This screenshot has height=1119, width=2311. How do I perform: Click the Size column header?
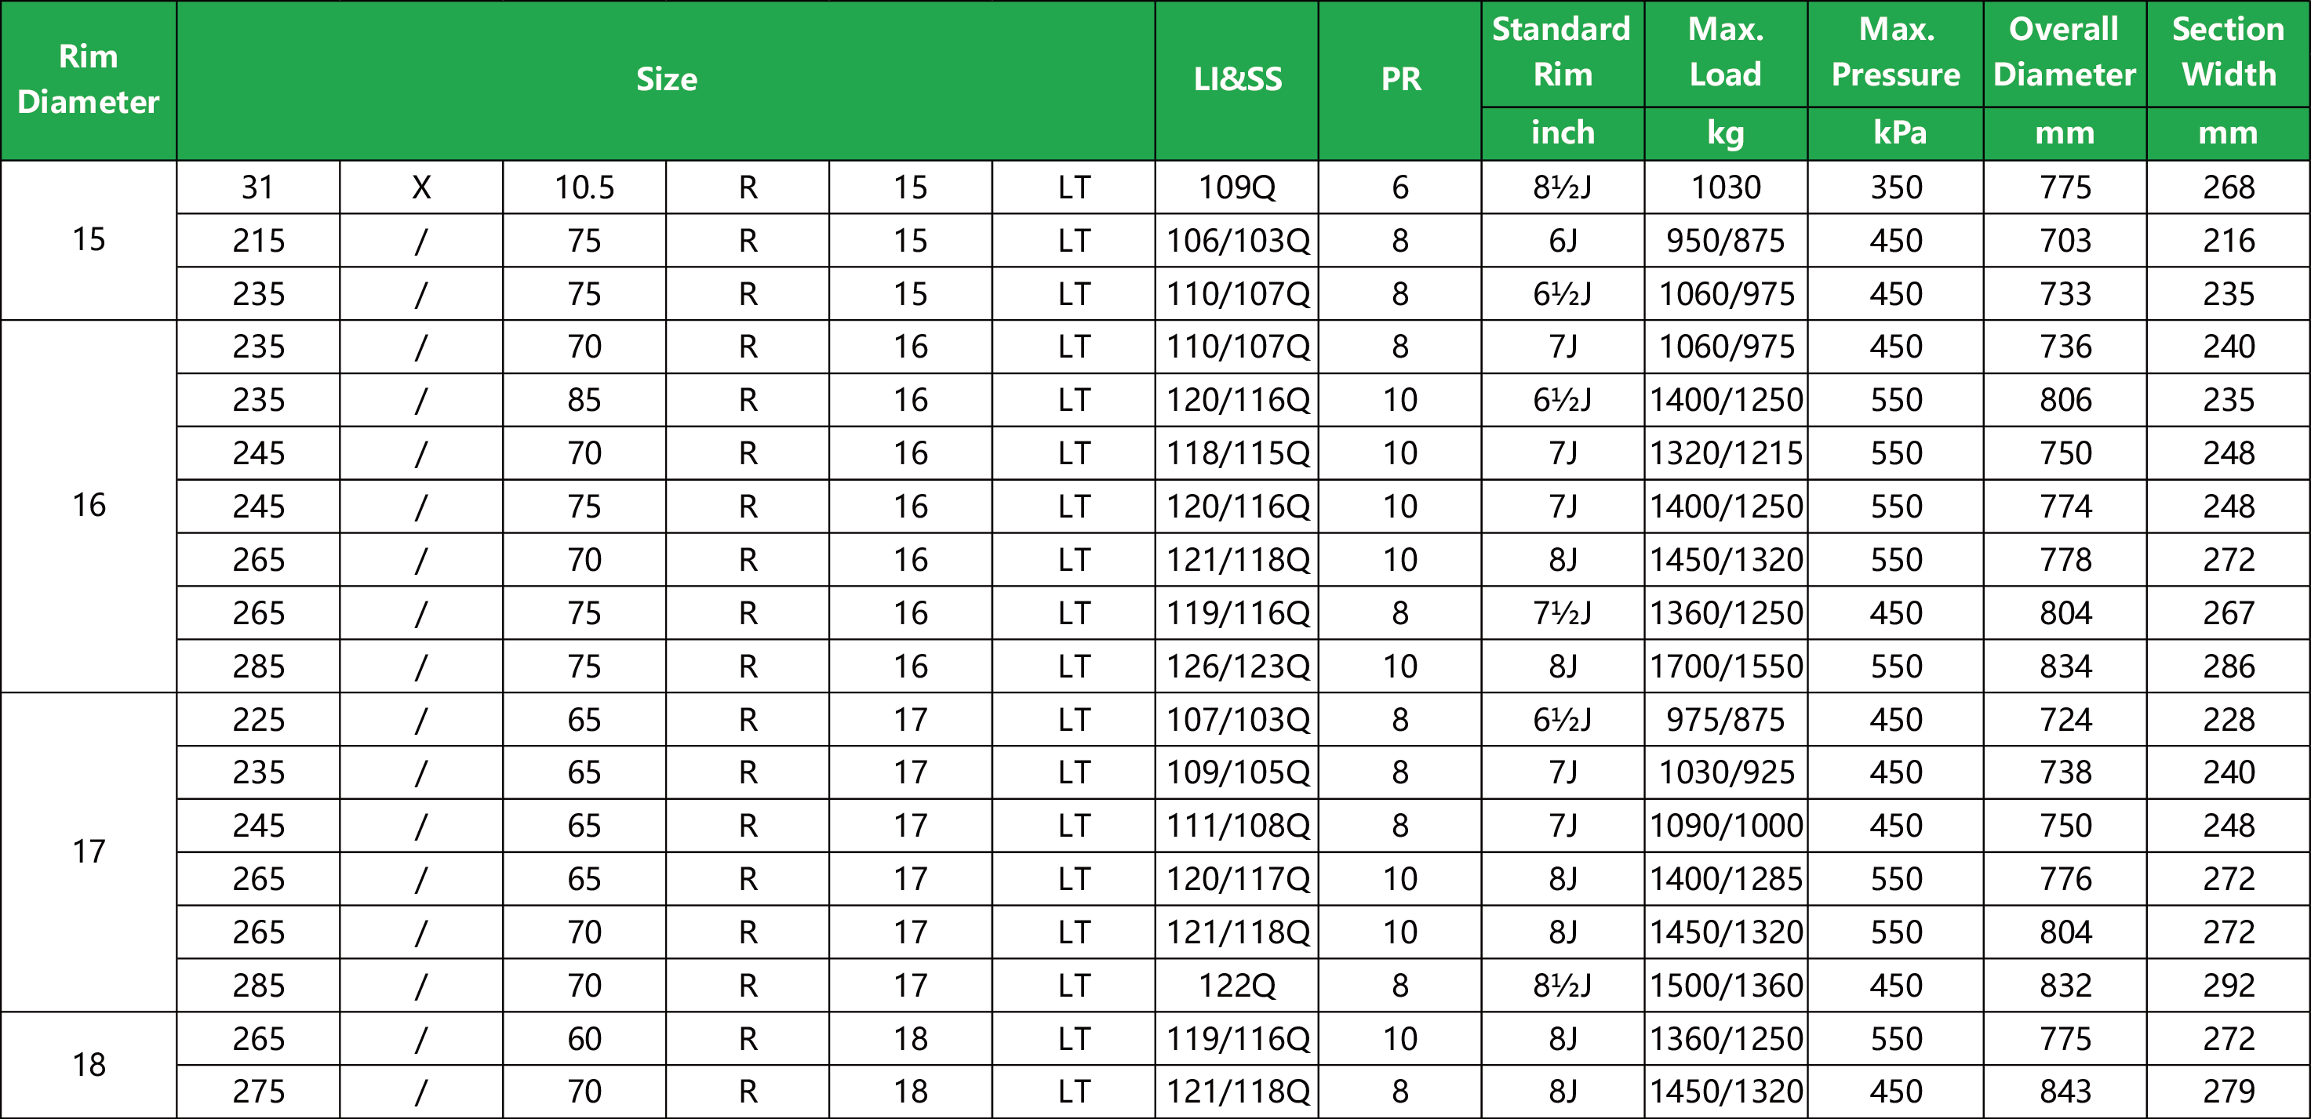click(x=666, y=80)
